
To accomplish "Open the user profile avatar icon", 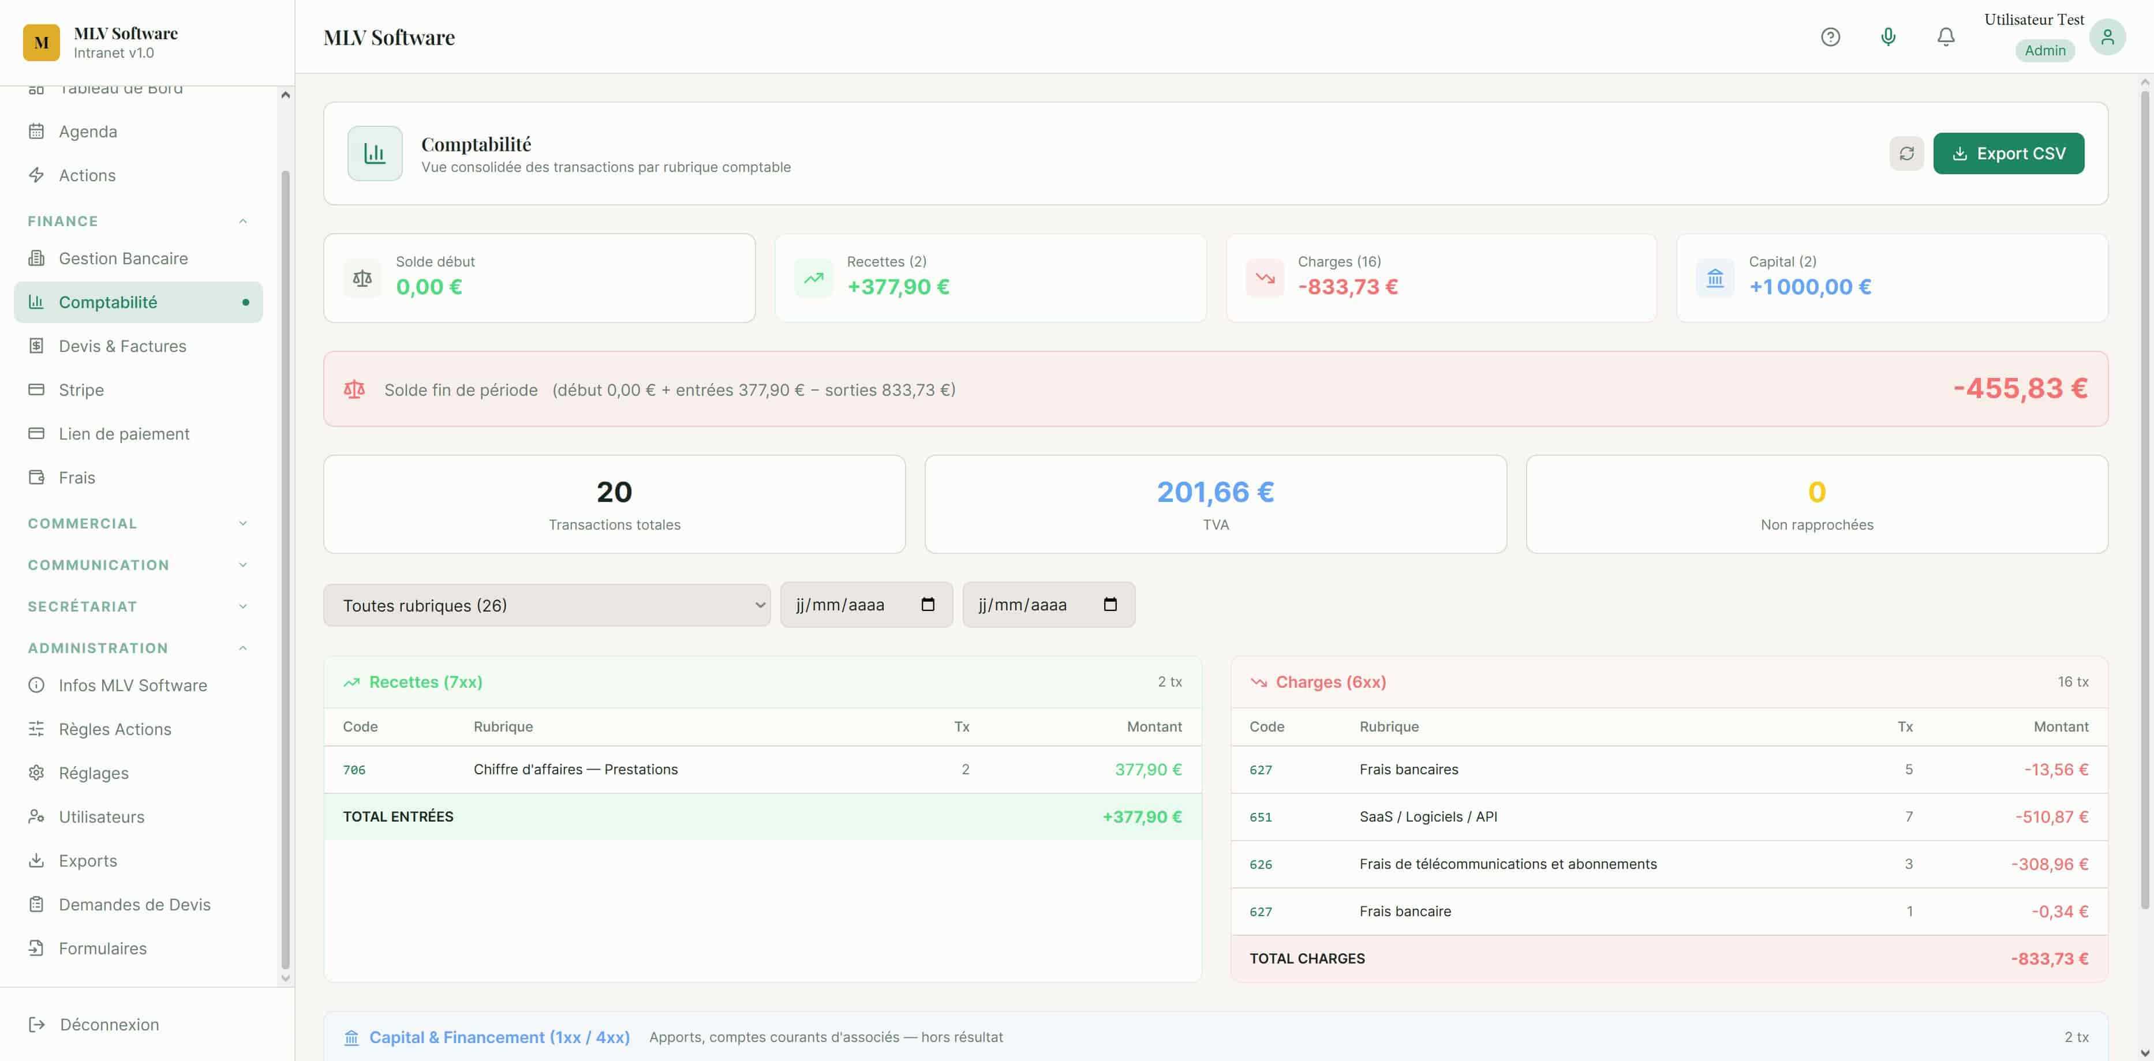I will click(2107, 37).
